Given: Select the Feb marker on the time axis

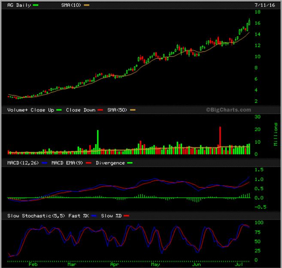Looking at the screenshot, I should (x=33, y=264).
